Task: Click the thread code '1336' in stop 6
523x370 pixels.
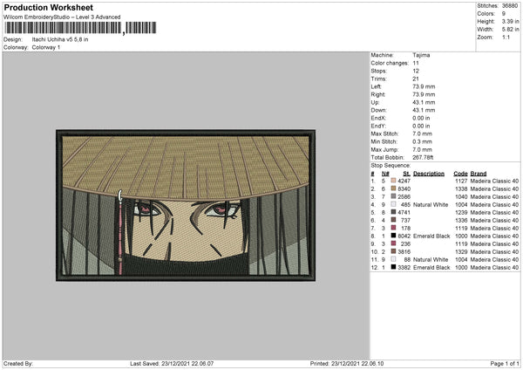Action: coord(461,220)
